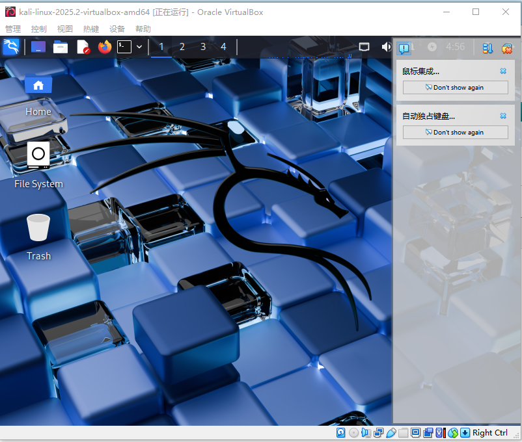
Task: Open the file manager from the panel
Action: (61, 47)
